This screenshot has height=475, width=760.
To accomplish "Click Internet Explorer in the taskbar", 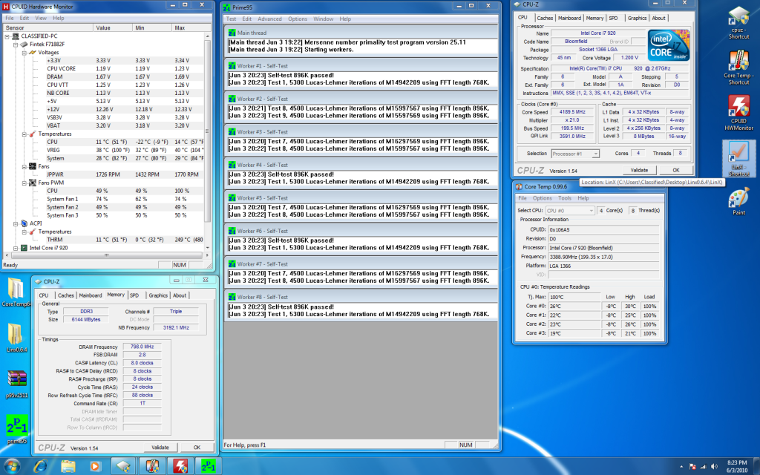I will pos(39,465).
